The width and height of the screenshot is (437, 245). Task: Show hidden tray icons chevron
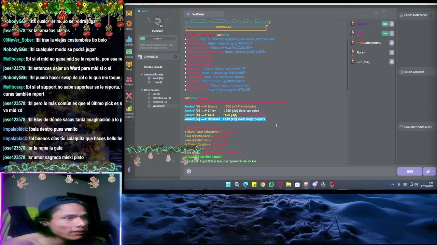point(392,184)
